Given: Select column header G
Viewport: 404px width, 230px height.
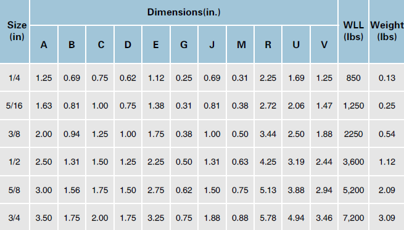Looking at the screenshot, I should click(x=184, y=44).
